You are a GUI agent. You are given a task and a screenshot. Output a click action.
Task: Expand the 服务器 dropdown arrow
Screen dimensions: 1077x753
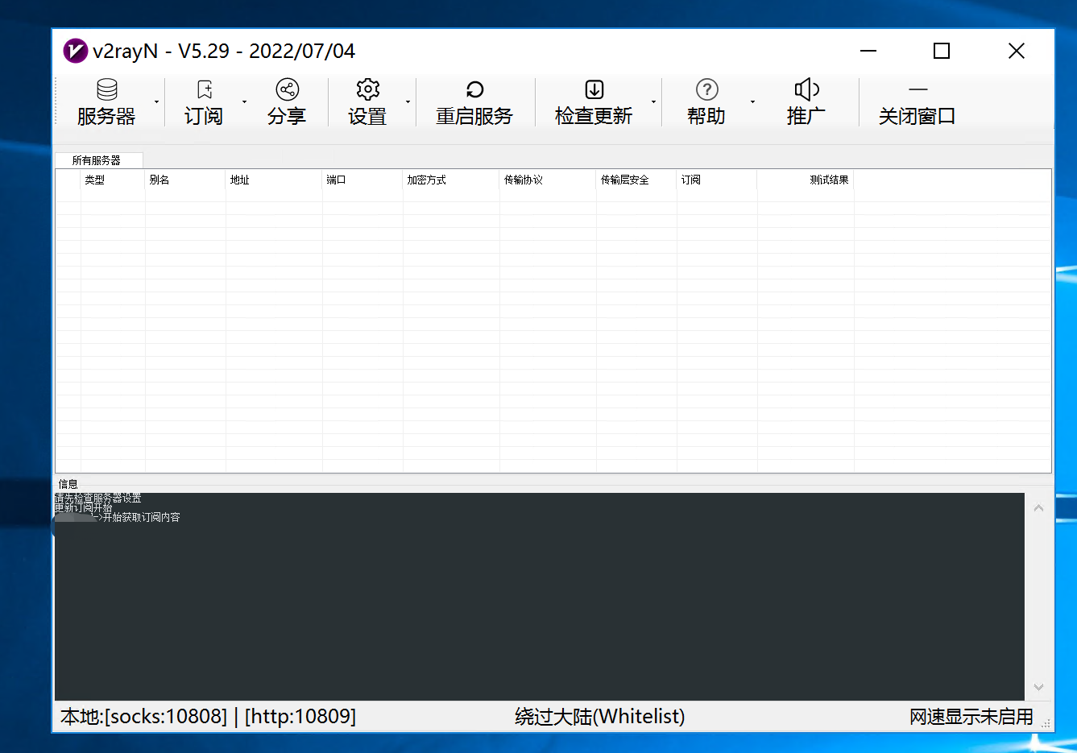coord(157,102)
